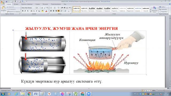Switch to Вставка (Insert) tab
This screenshot has width=171, height=96.
[x=16, y=4]
